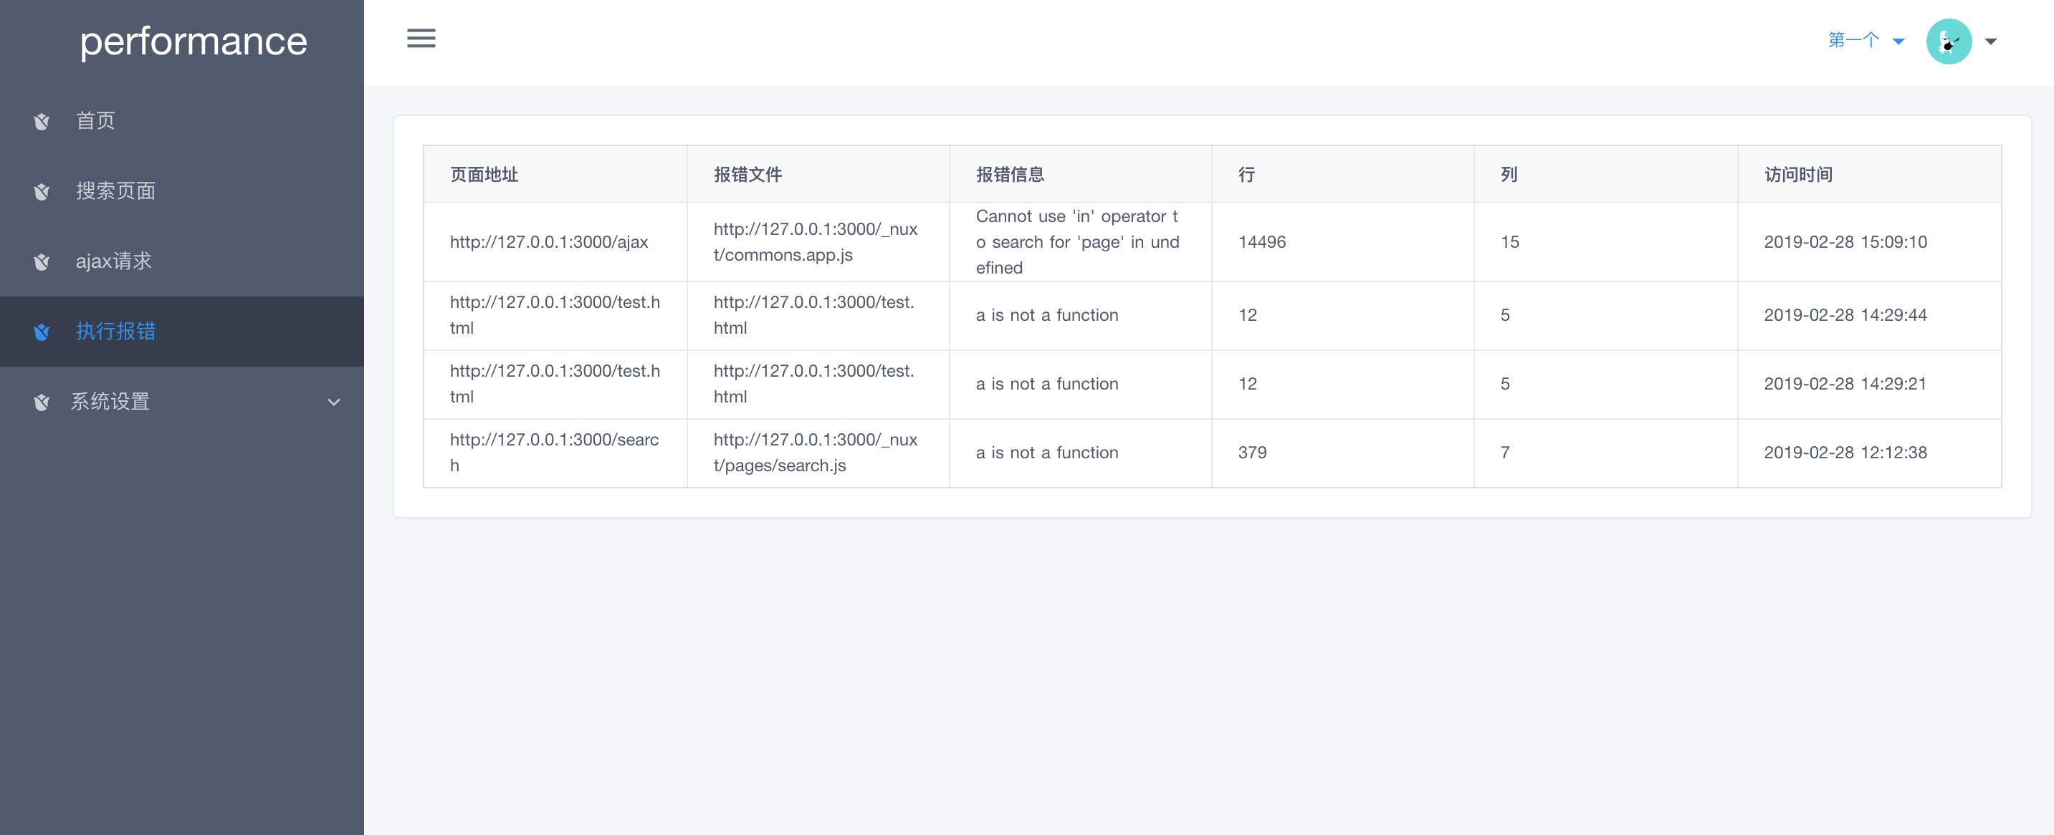Image resolution: width=2054 pixels, height=835 pixels.
Task: Click the http://127.0.0.1:3000/search page address cell
Action: pyautogui.click(x=554, y=453)
